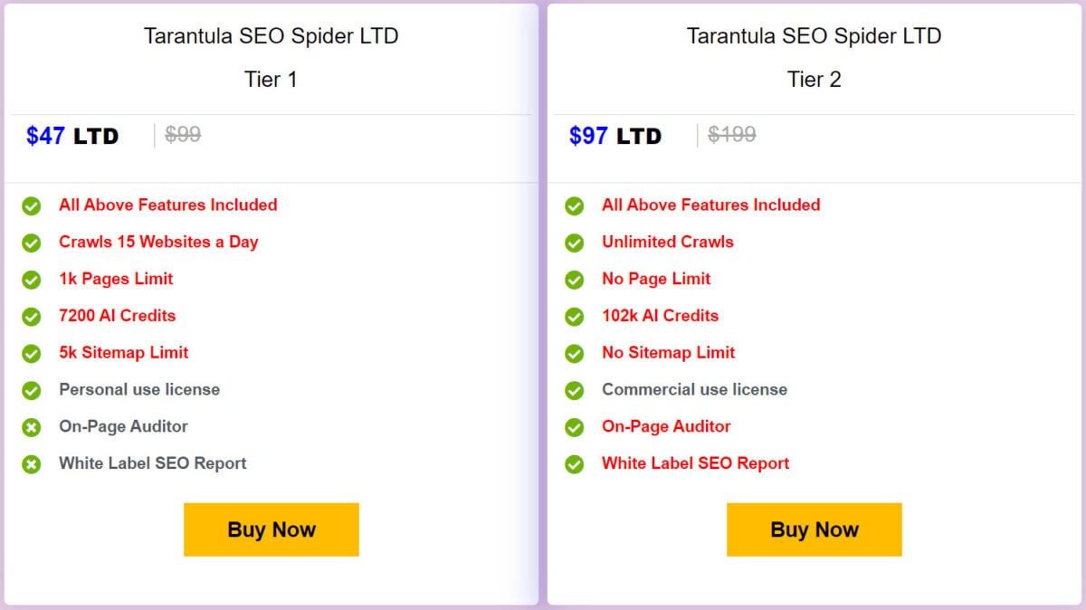Click the checkmark next to Personal use license
This screenshot has height=610, width=1086.
coord(32,390)
